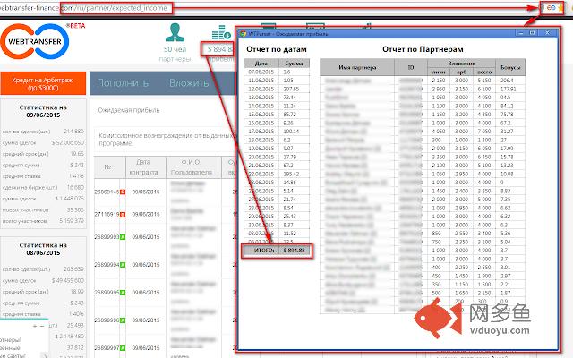Image resolution: width=573 pixels, height=358 pixels.
Task: Click the green icon beside contract 26899994
Action: [123, 265]
